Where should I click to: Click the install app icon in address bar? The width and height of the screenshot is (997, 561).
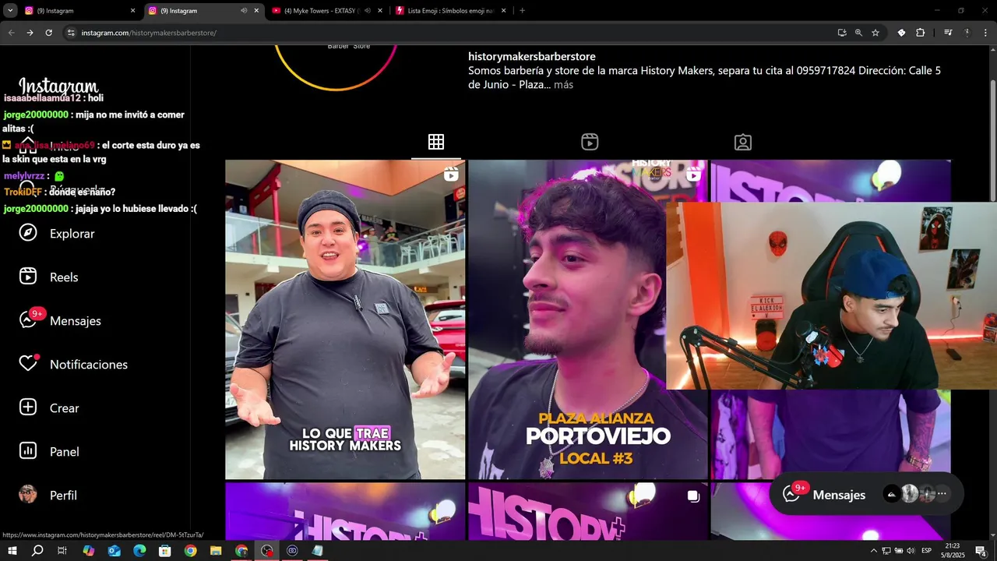coord(842,33)
